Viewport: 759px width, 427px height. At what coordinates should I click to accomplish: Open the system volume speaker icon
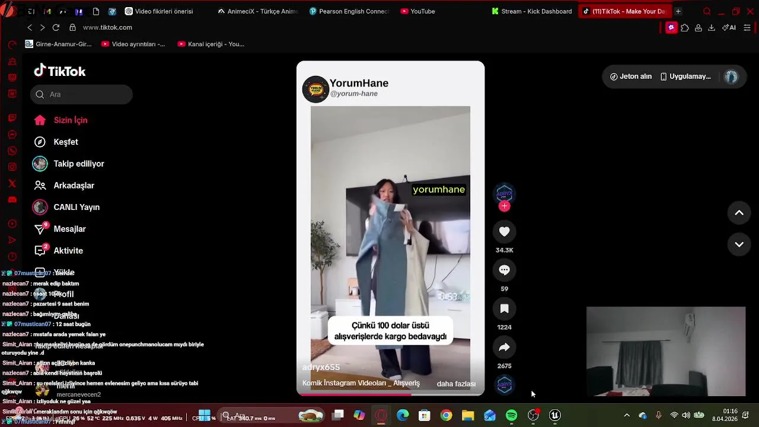pos(686,415)
